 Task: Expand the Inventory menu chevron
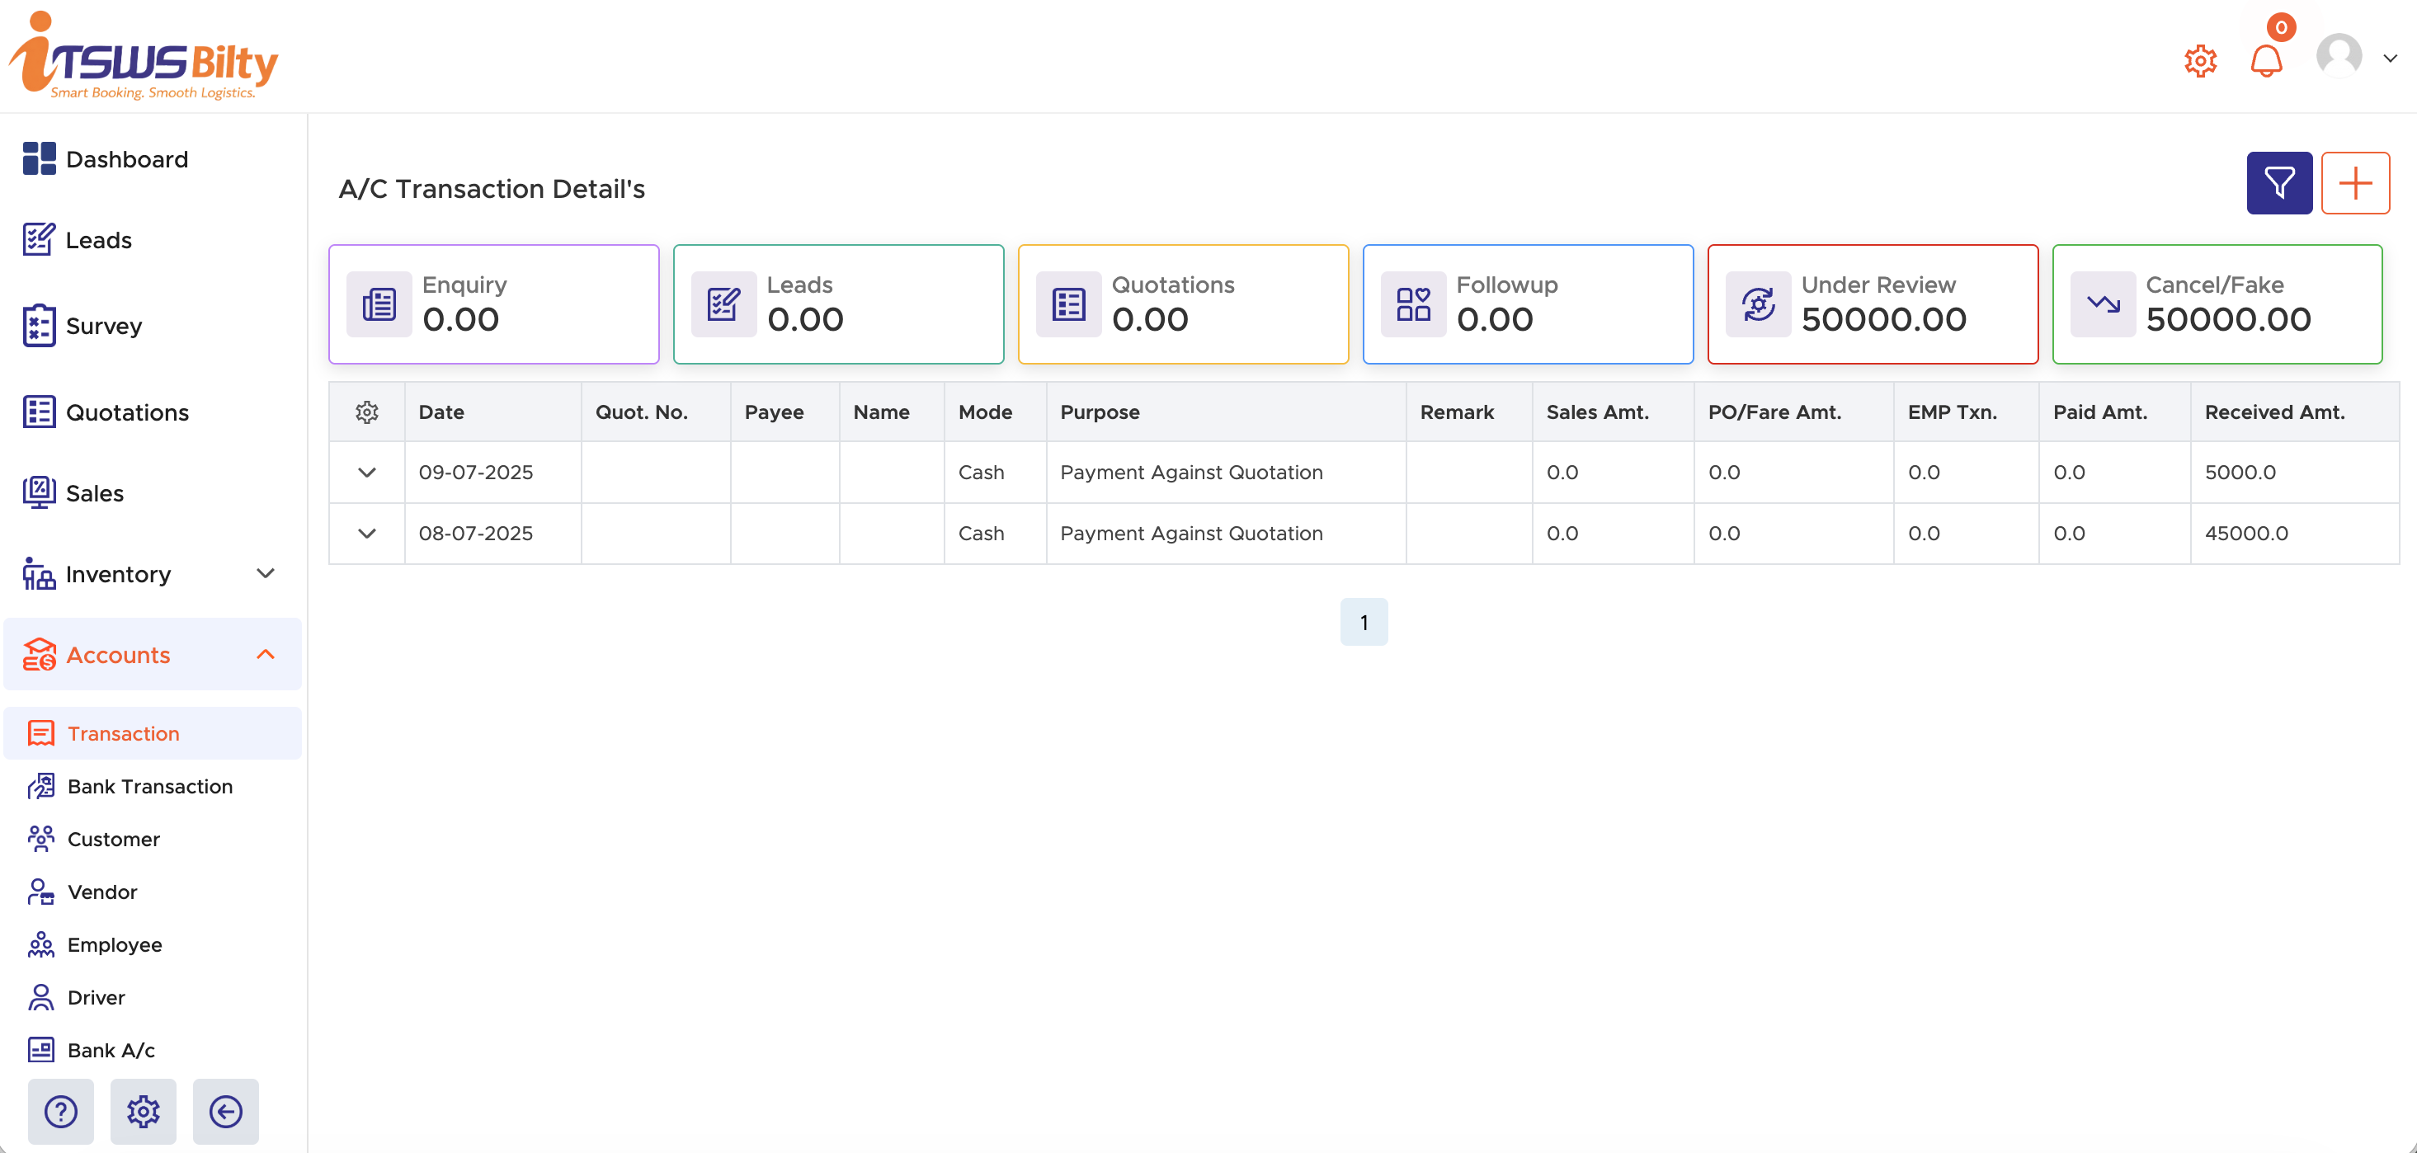(x=266, y=573)
